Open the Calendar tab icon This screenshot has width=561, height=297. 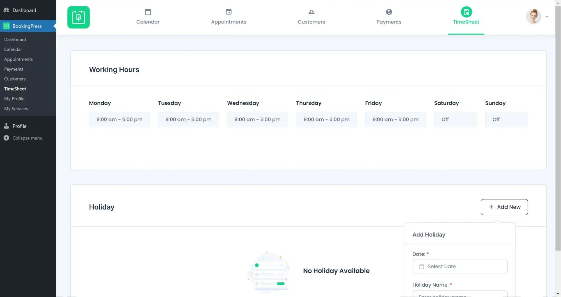pyautogui.click(x=148, y=12)
